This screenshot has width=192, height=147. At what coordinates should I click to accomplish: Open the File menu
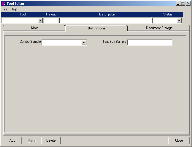[x=5, y=9]
